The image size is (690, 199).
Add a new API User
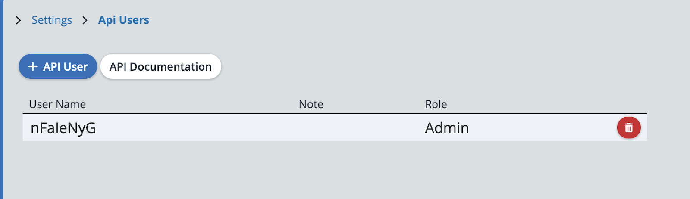tap(58, 67)
